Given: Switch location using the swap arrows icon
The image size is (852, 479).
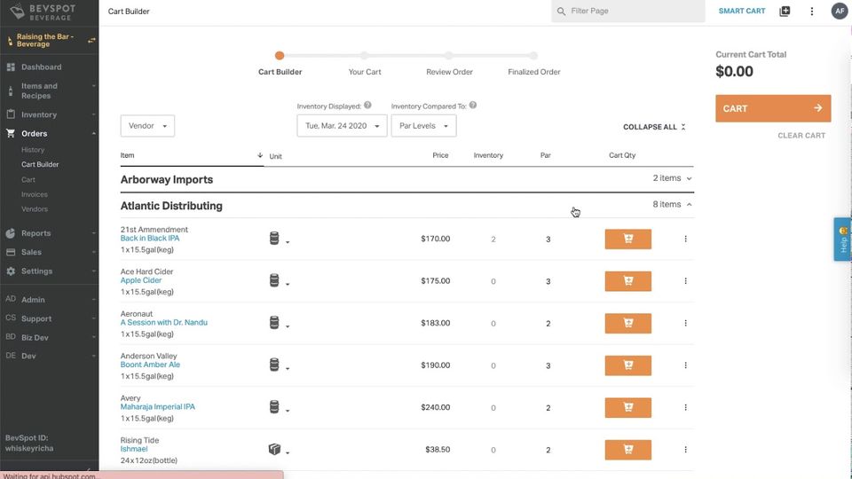Looking at the screenshot, I should [91, 40].
